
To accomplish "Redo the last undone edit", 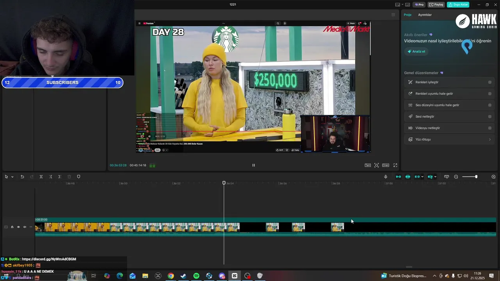I will (x=32, y=177).
